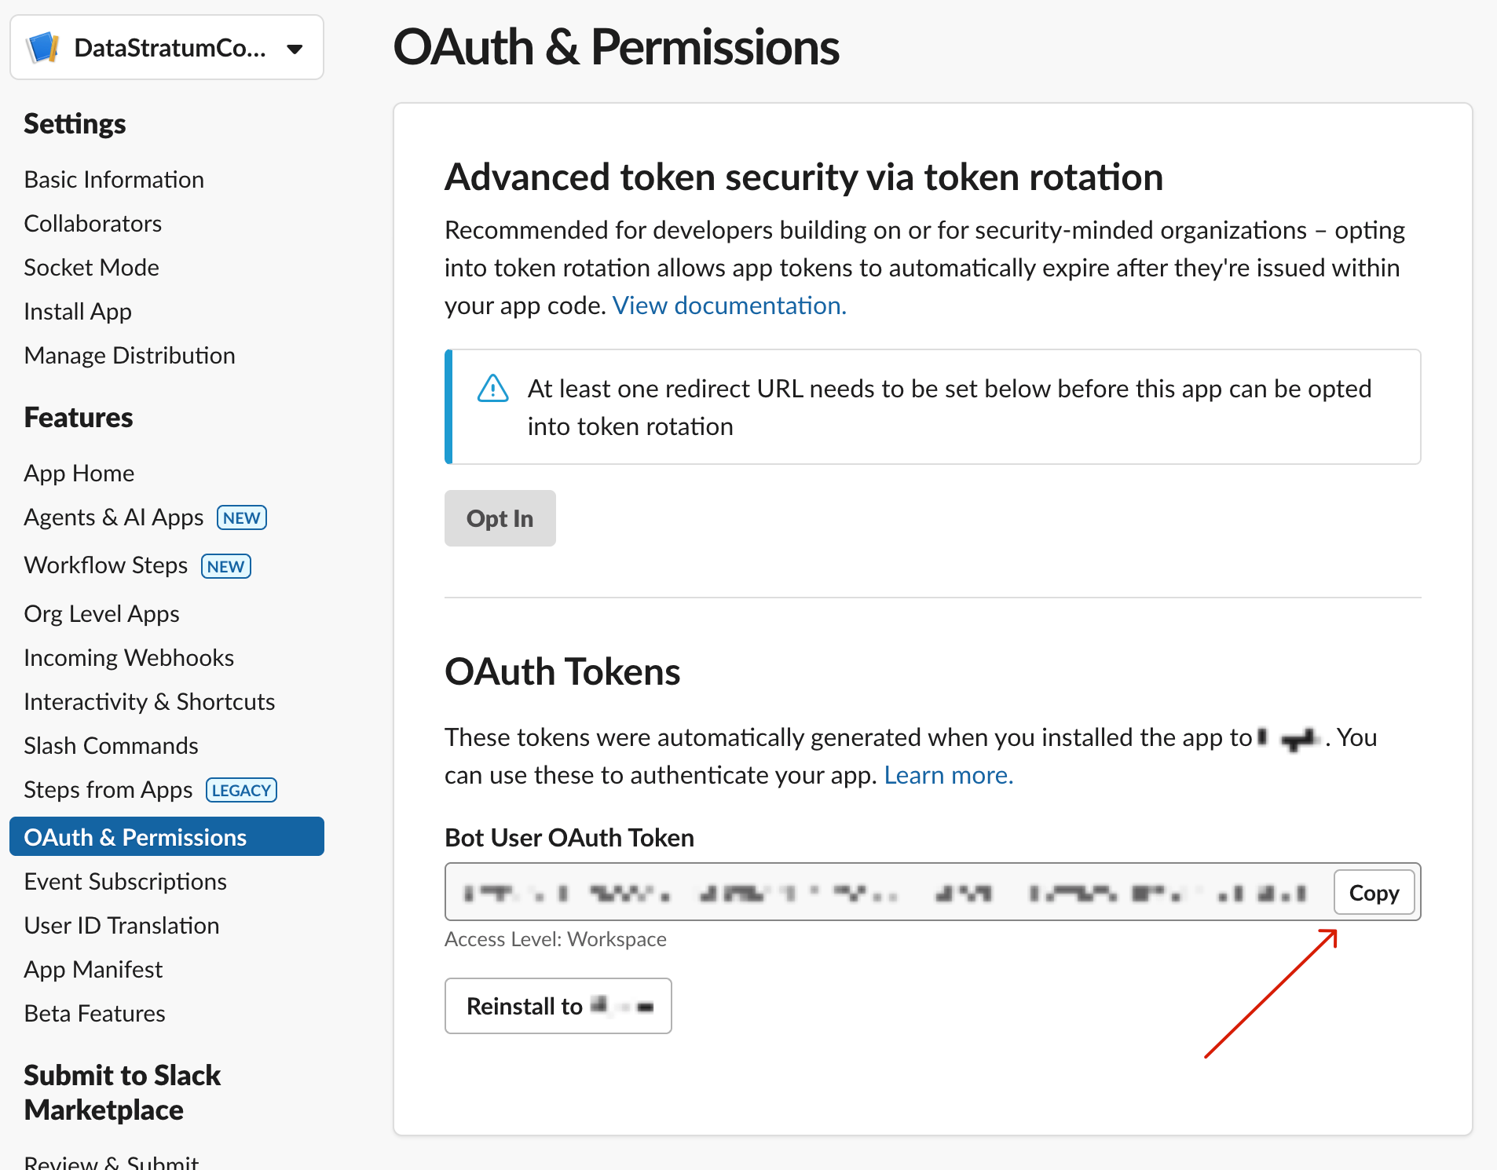Image resolution: width=1497 pixels, height=1170 pixels.
Task: Click the DataStratumCo app logo icon
Action: (x=43, y=48)
